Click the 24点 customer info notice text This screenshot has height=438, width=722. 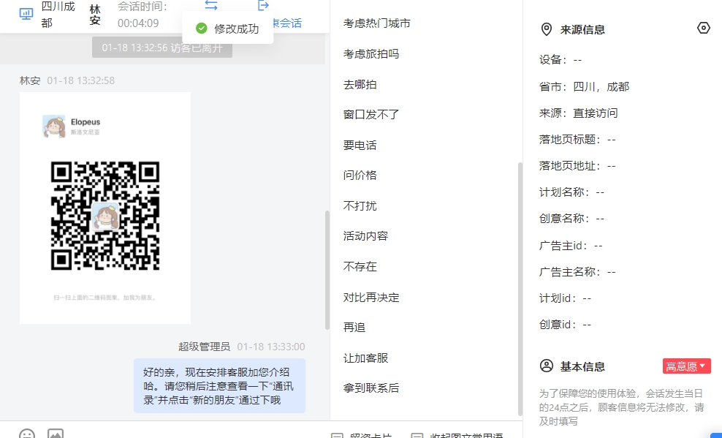pos(622,407)
